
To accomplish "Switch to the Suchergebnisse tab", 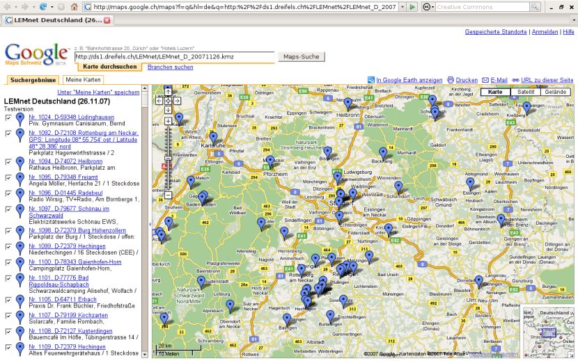I will 33,80.
